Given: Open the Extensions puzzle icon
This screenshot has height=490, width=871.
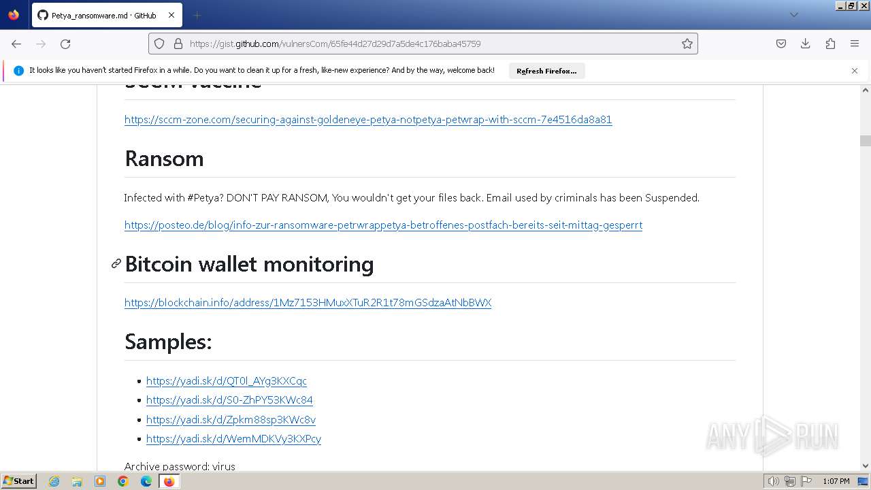Looking at the screenshot, I should click(830, 44).
